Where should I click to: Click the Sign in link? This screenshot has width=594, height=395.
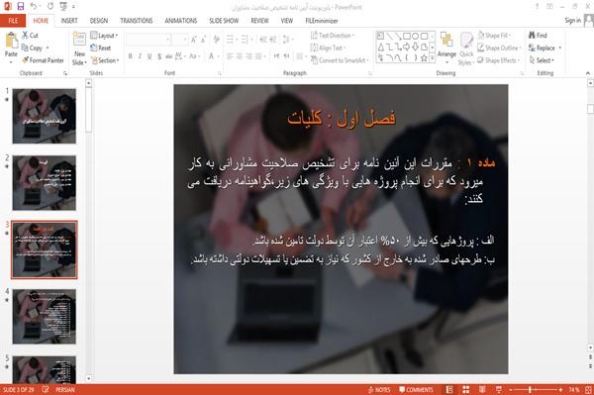[572, 21]
